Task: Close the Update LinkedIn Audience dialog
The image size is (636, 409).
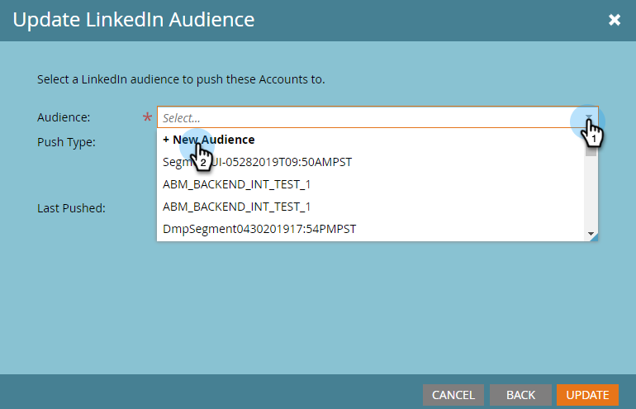Action: pos(614,20)
